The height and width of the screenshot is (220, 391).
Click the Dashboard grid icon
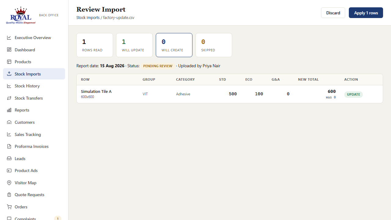[x=9, y=50]
